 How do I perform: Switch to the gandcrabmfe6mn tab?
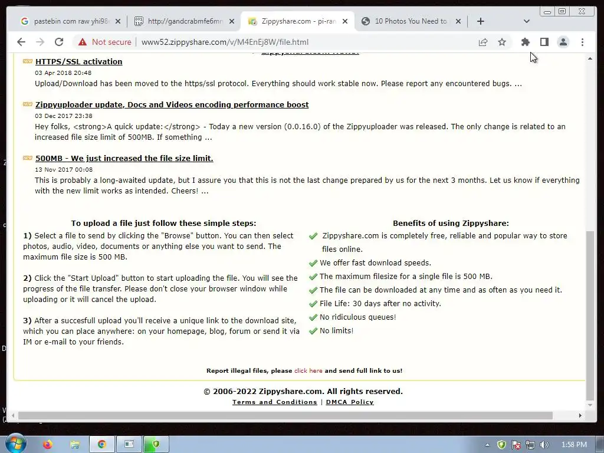coord(184,21)
